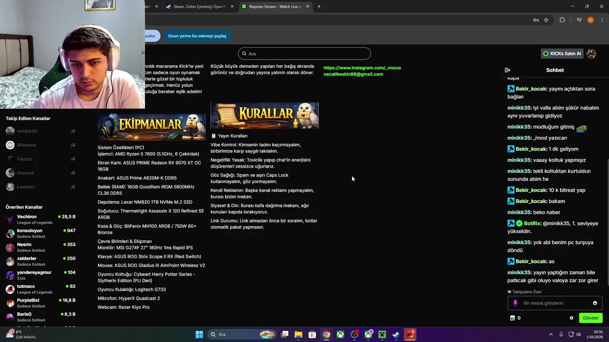Viewport: 609px width, 342px height.
Task: Open a new browser tab with plus
Action: pyautogui.click(x=319, y=6)
